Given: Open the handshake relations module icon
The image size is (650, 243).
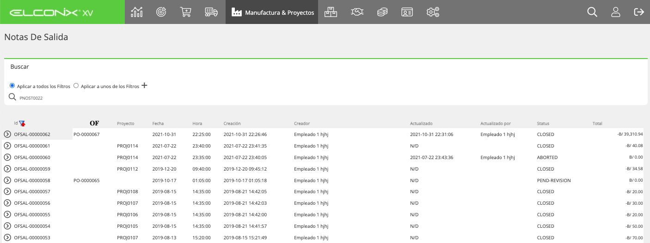Looking at the screenshot, I should tap(357, 12).
